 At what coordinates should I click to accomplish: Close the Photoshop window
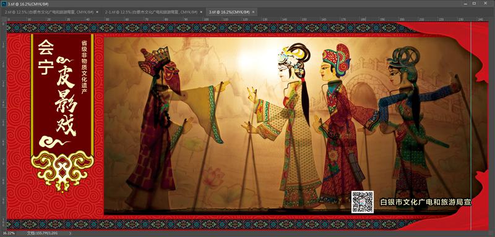[x=486, y=3]
